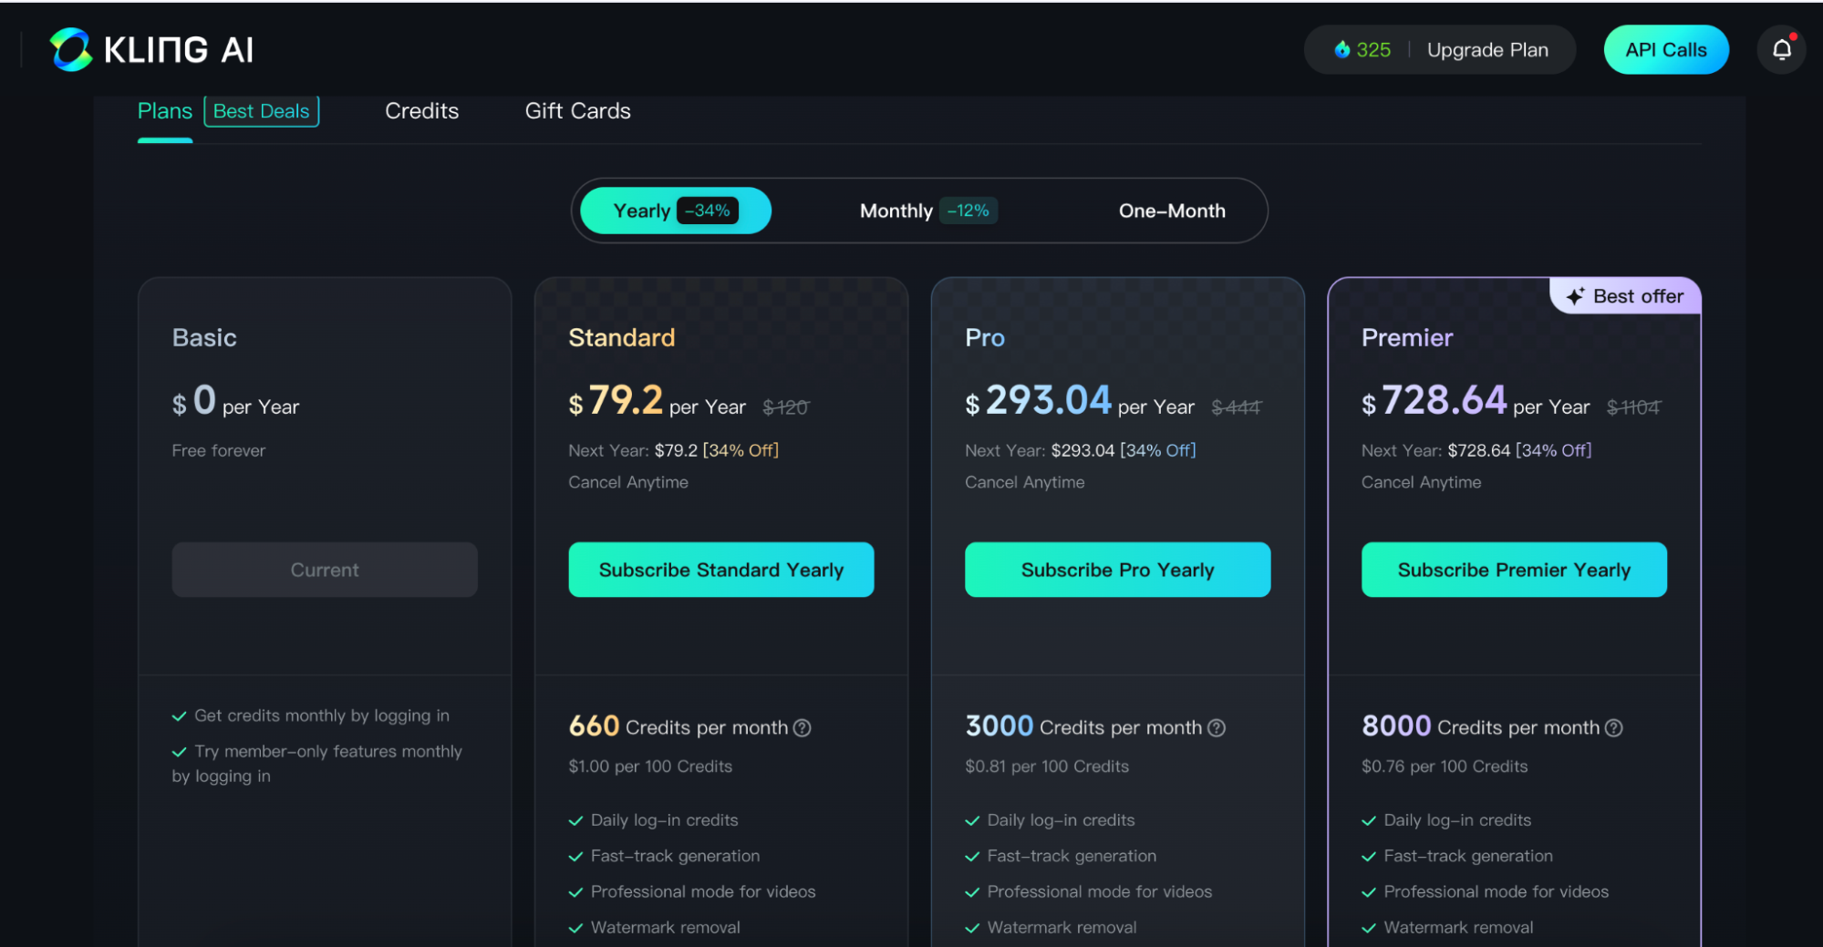Click Subscribe Premier Yearly
This screenshot has height=947, width=1823.
pyautogui.click(x=1514, y=570)
